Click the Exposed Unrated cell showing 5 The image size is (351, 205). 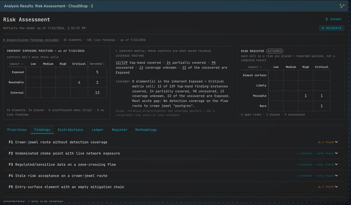coord(97,72)
